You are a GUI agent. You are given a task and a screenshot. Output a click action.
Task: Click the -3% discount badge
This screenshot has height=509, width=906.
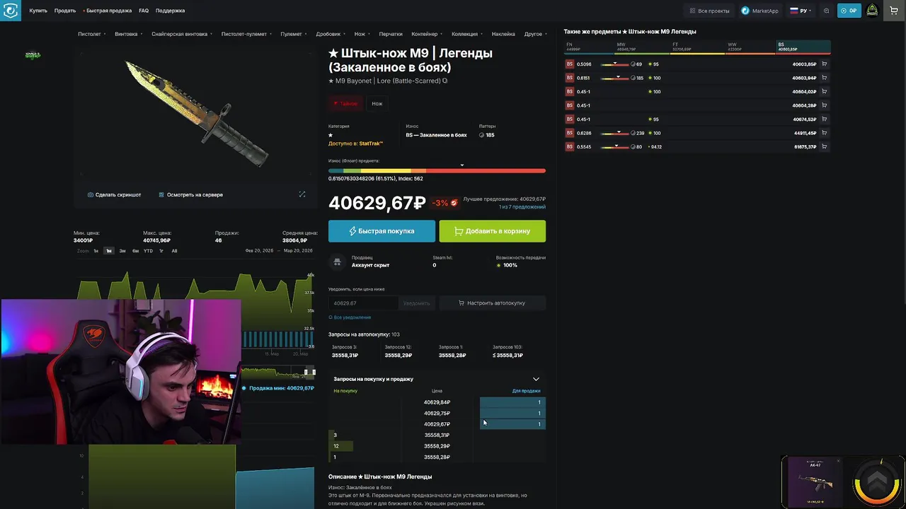(445, 203)
